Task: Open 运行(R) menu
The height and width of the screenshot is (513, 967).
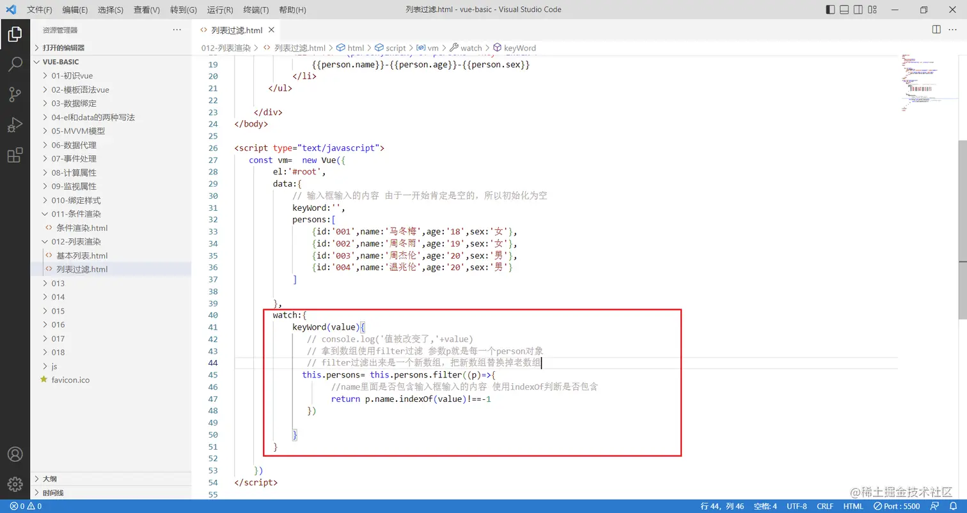Action: [220, 10]
